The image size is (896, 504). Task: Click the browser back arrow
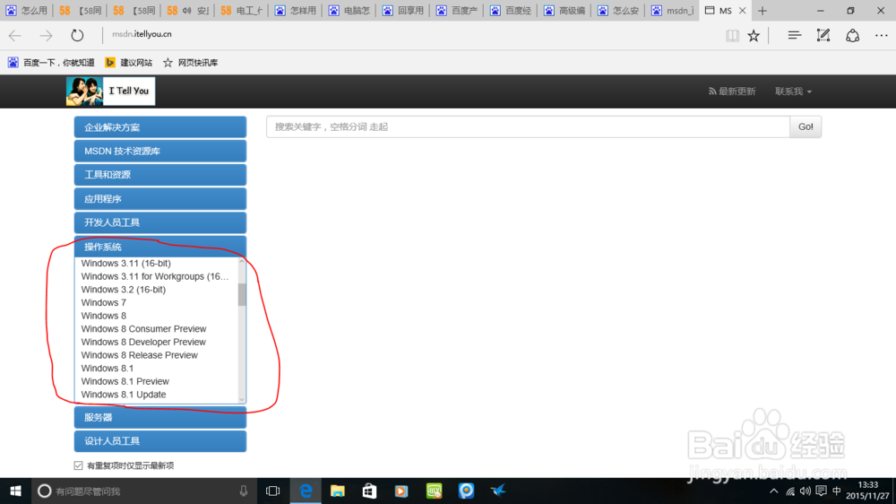[15, 36]
